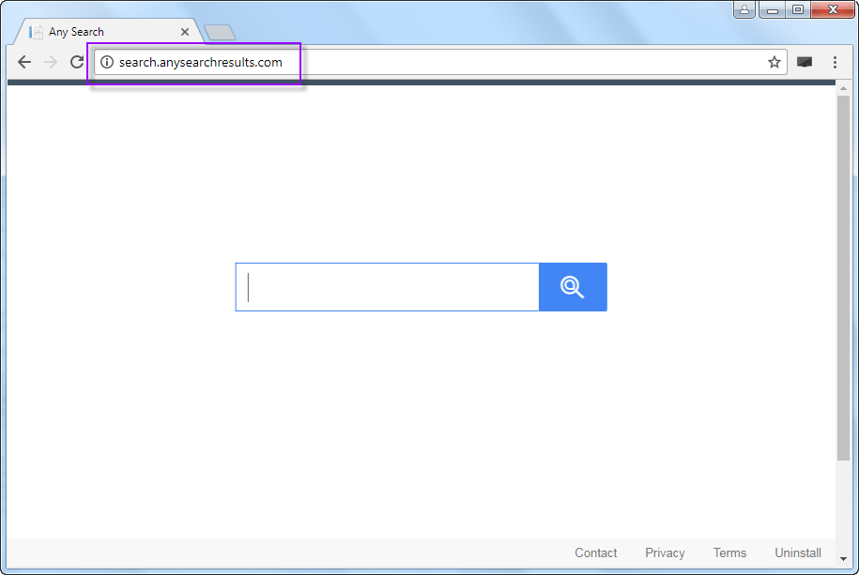Open a new tab with the tab button
The width and height of the screenshot is (859, 575).
coord(220,32)
